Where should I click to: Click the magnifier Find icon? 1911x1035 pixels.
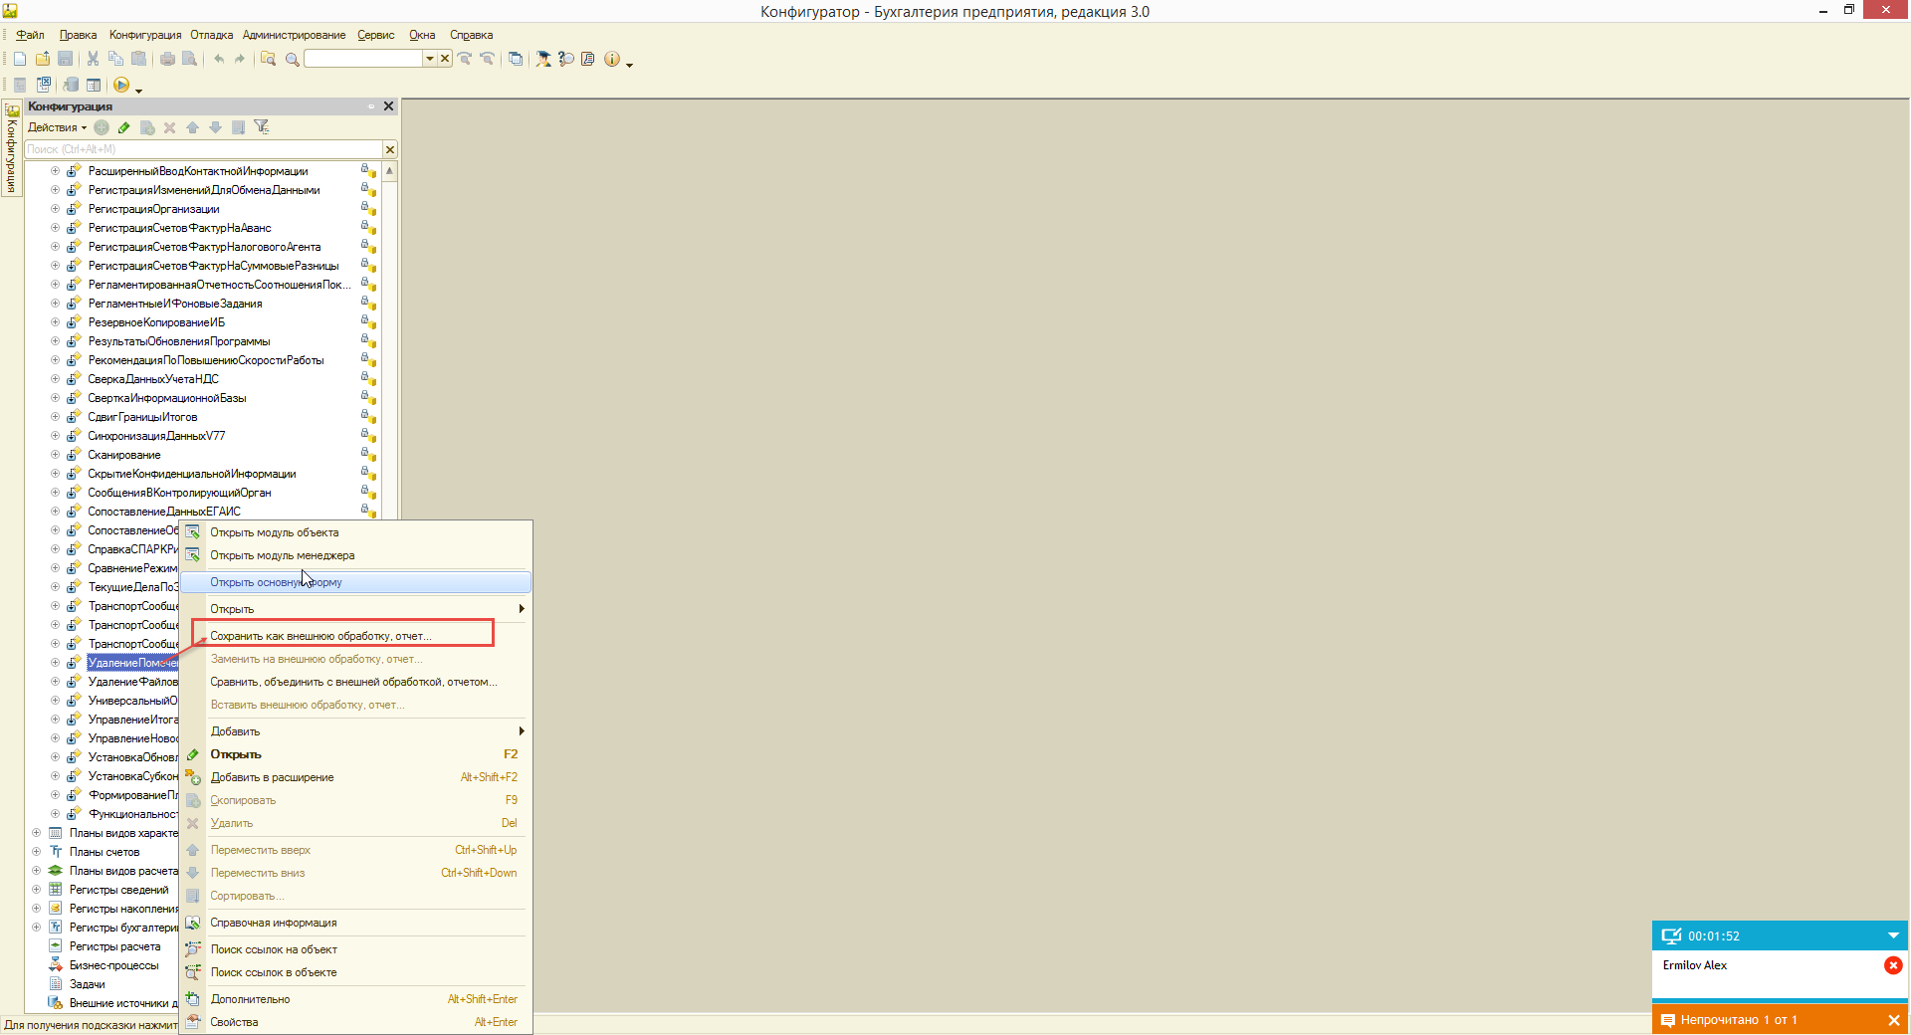point(293,59)
